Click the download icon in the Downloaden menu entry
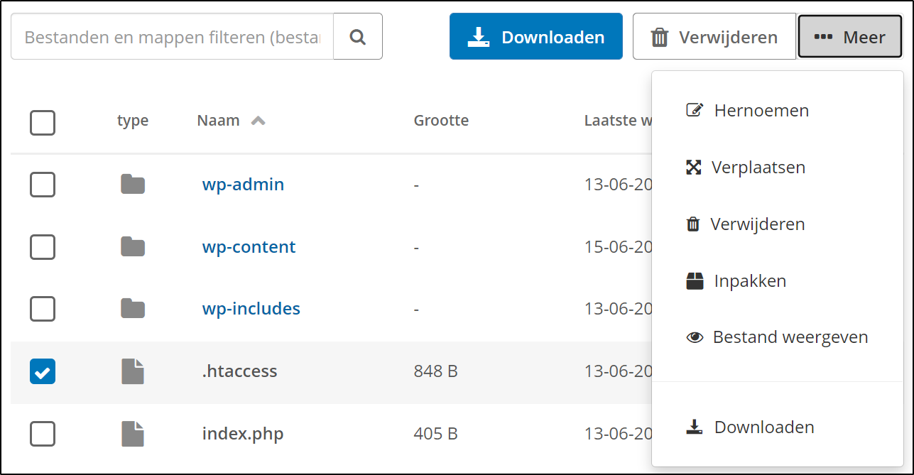914x475 pixels. [692, 426]
